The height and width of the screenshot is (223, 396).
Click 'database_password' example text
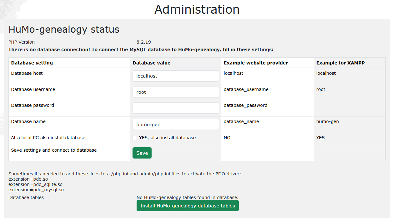click(x=245, y=105)
